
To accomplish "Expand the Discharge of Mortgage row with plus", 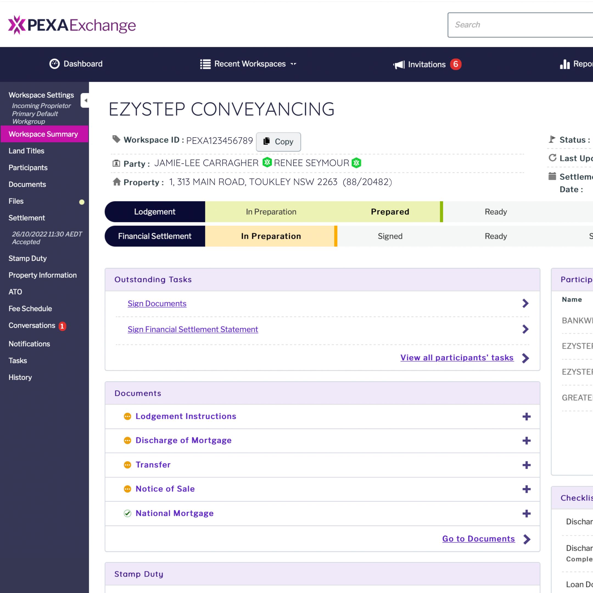I will pos(526,441).
